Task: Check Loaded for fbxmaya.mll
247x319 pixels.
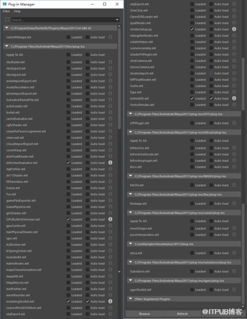Action: [x=192, y=203]
